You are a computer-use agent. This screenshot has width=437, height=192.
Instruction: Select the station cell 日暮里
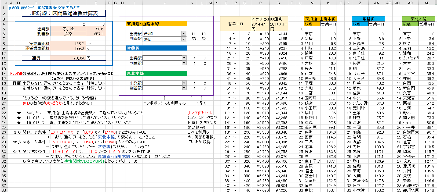point(360,44)
